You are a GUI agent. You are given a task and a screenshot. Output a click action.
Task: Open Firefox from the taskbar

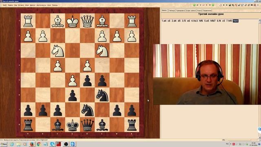(32, 144)
